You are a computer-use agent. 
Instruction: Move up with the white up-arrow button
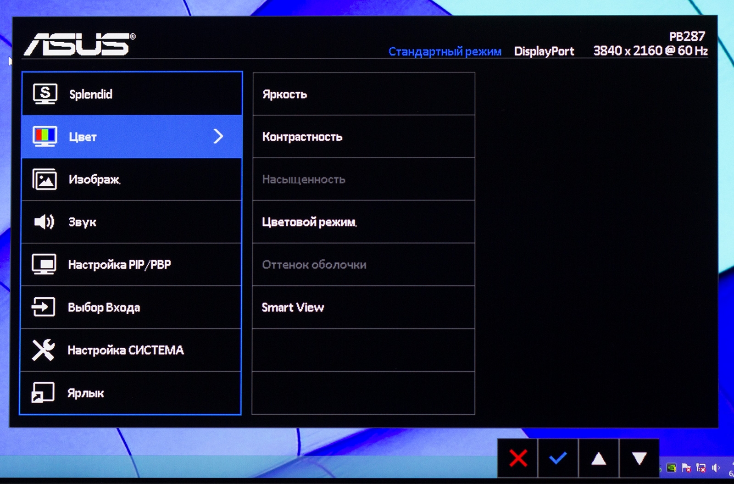599,458
